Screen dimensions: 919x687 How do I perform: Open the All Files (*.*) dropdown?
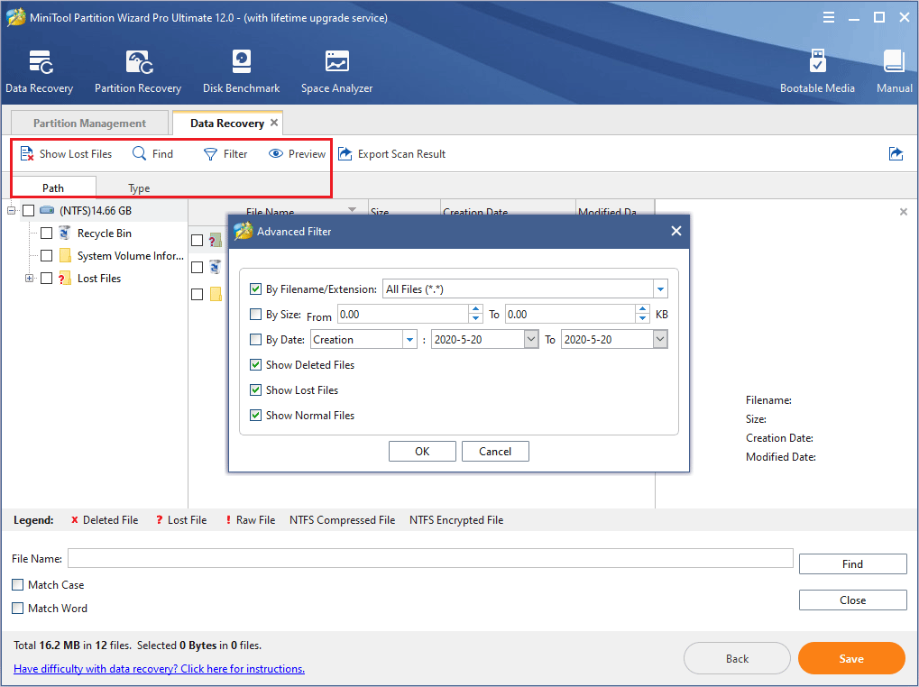tap(660, 289)
